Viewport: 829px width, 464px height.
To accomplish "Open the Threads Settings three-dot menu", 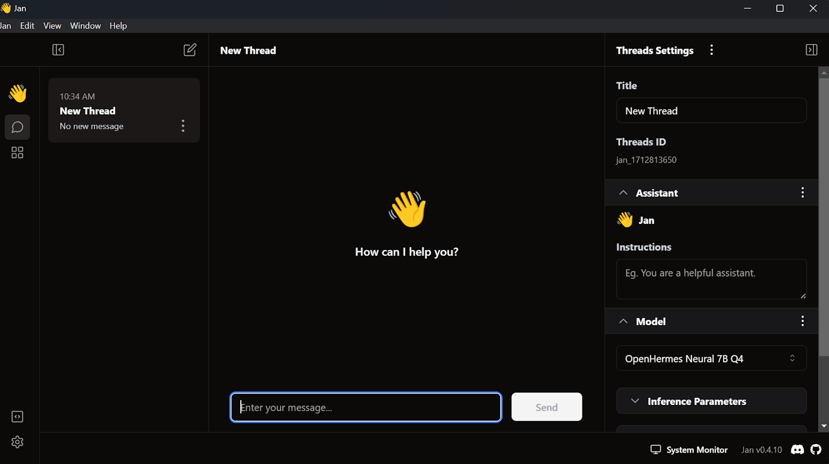I will (711, 50).
